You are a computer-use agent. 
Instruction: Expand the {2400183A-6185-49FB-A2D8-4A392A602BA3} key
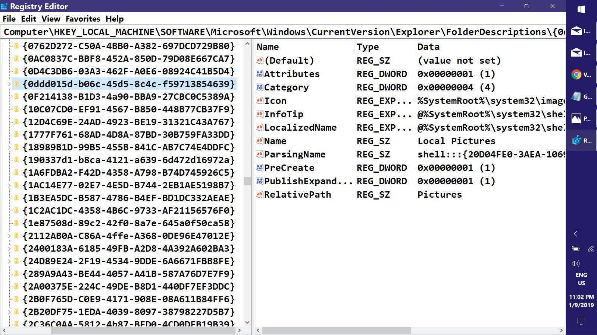pos(9,249)
